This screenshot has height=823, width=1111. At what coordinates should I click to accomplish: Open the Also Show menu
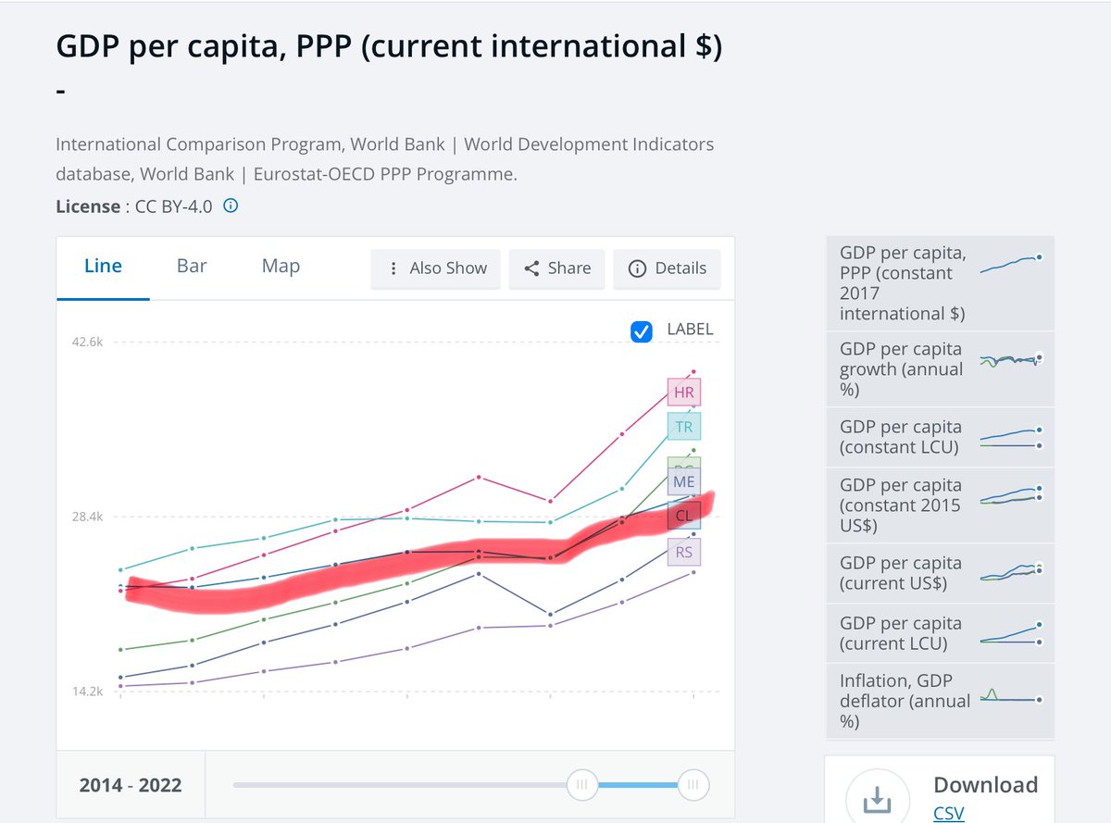point(436,268)
